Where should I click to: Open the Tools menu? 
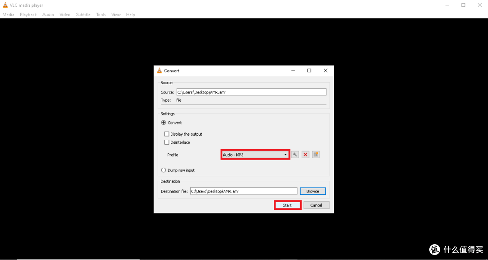click(101, 14)
